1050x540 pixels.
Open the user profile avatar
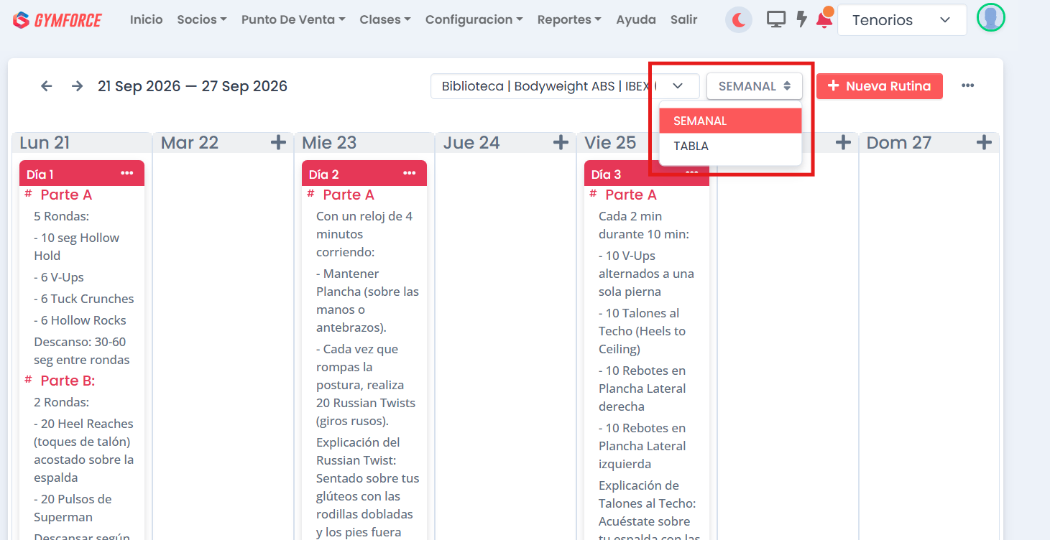tap(991, 18)
